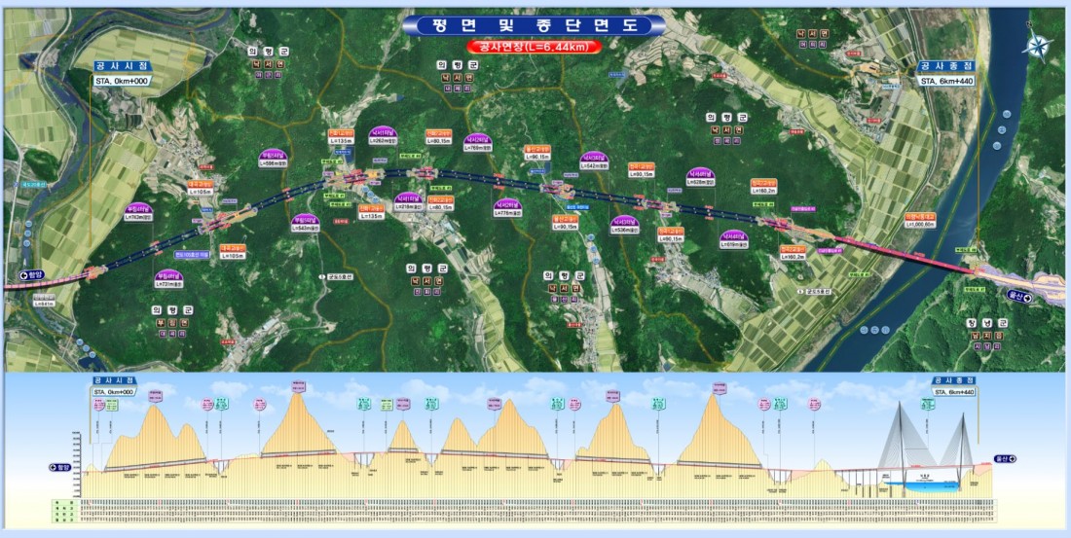Select the purple tunnel badge labeled L=596m

(275, 159)
